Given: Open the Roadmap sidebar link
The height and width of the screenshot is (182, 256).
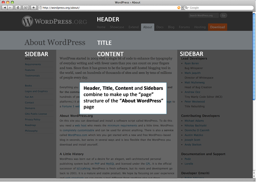Looking at the screenshot, I should (x=30, y=125).
